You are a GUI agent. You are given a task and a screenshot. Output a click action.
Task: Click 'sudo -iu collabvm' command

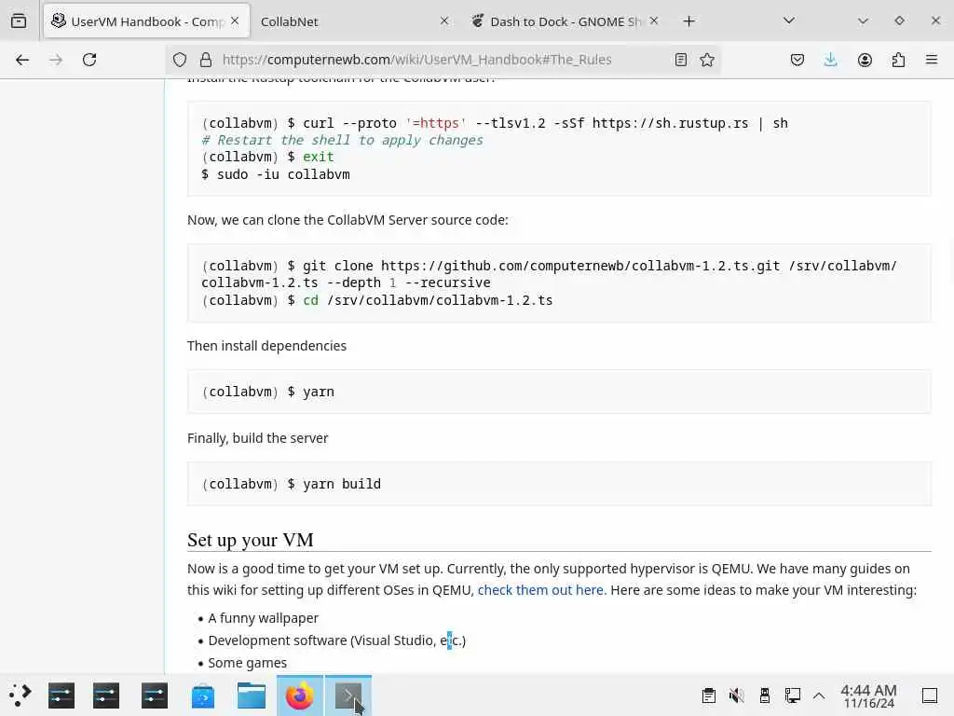click(283, 174)
